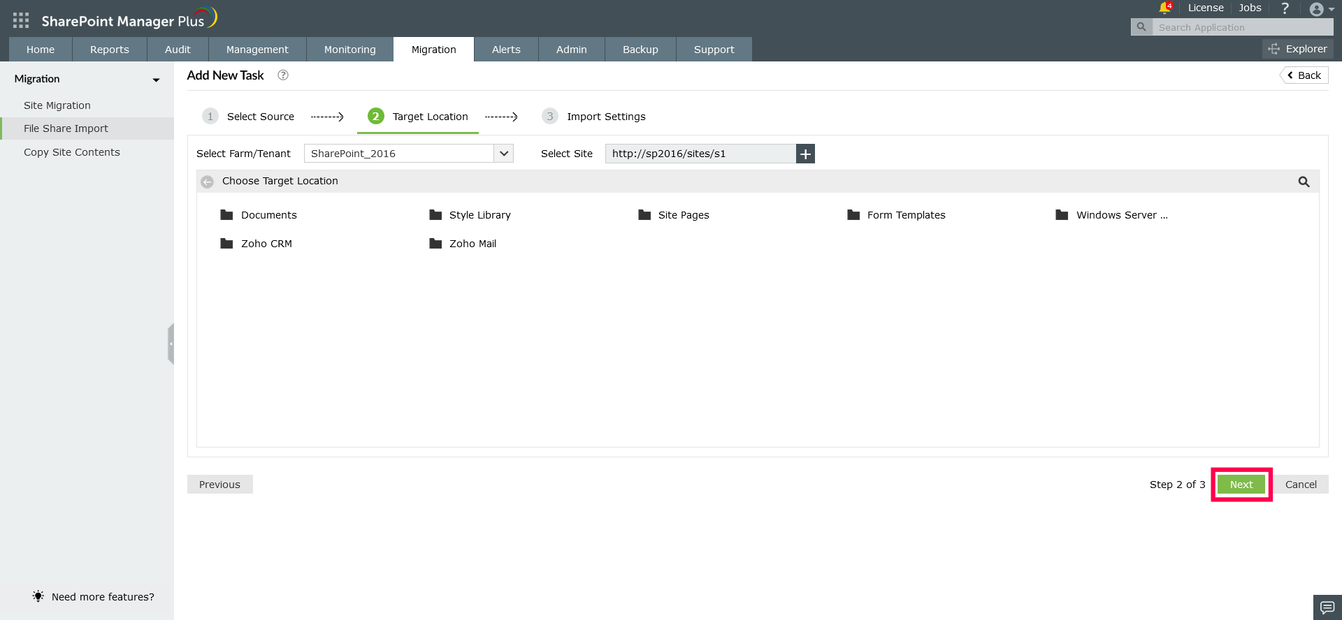Viewport: 1342px width, 620px height.
Task: Open the Jobs link
Action: (1250, 8)
